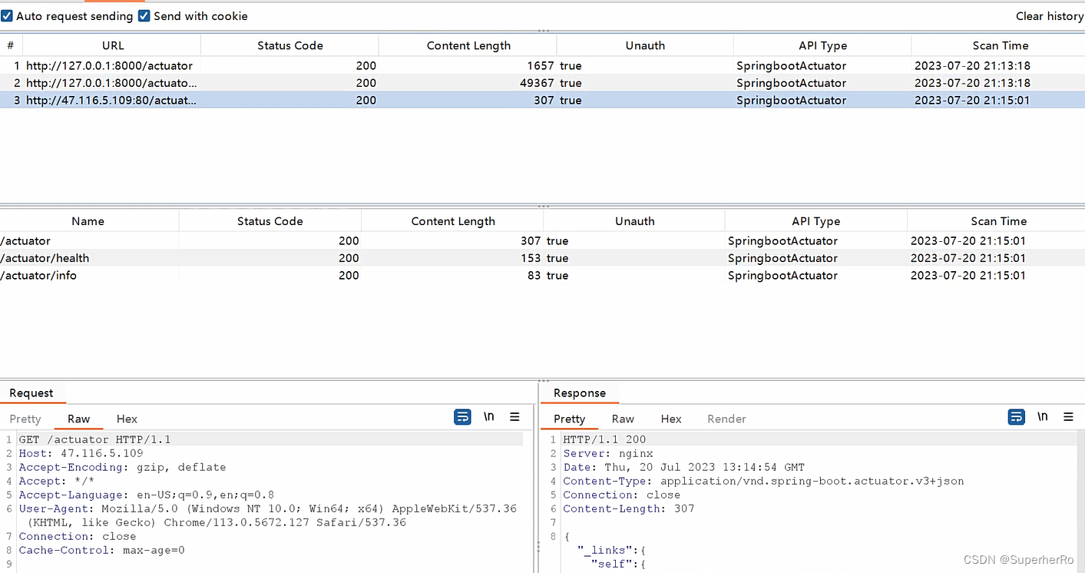Switch to Raw tab in Request panel
This screenshot has width=1085, height=573.
(x=79, y=419)
